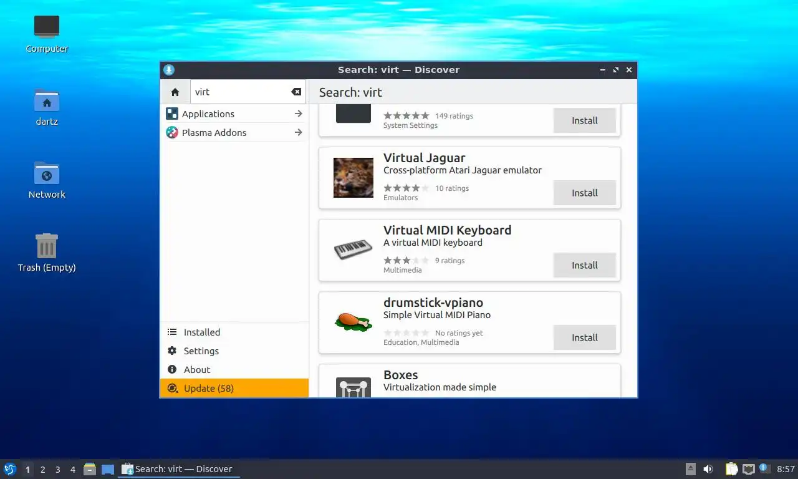This screenshot has height=479, width=798.
Task: Expand the Applications arrow
Action: pyautogui.click(x=298, y=114)
